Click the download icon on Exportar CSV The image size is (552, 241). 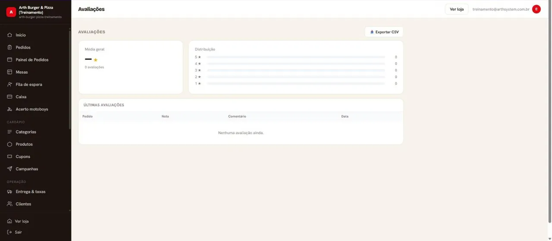click(x=372, y=32)
